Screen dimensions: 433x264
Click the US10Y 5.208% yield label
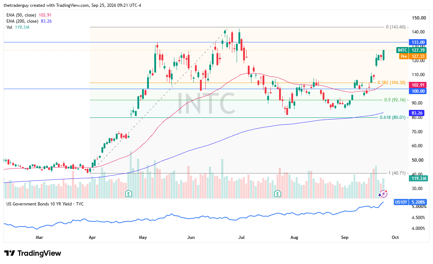pyautogui.click(x=411, y=202)
